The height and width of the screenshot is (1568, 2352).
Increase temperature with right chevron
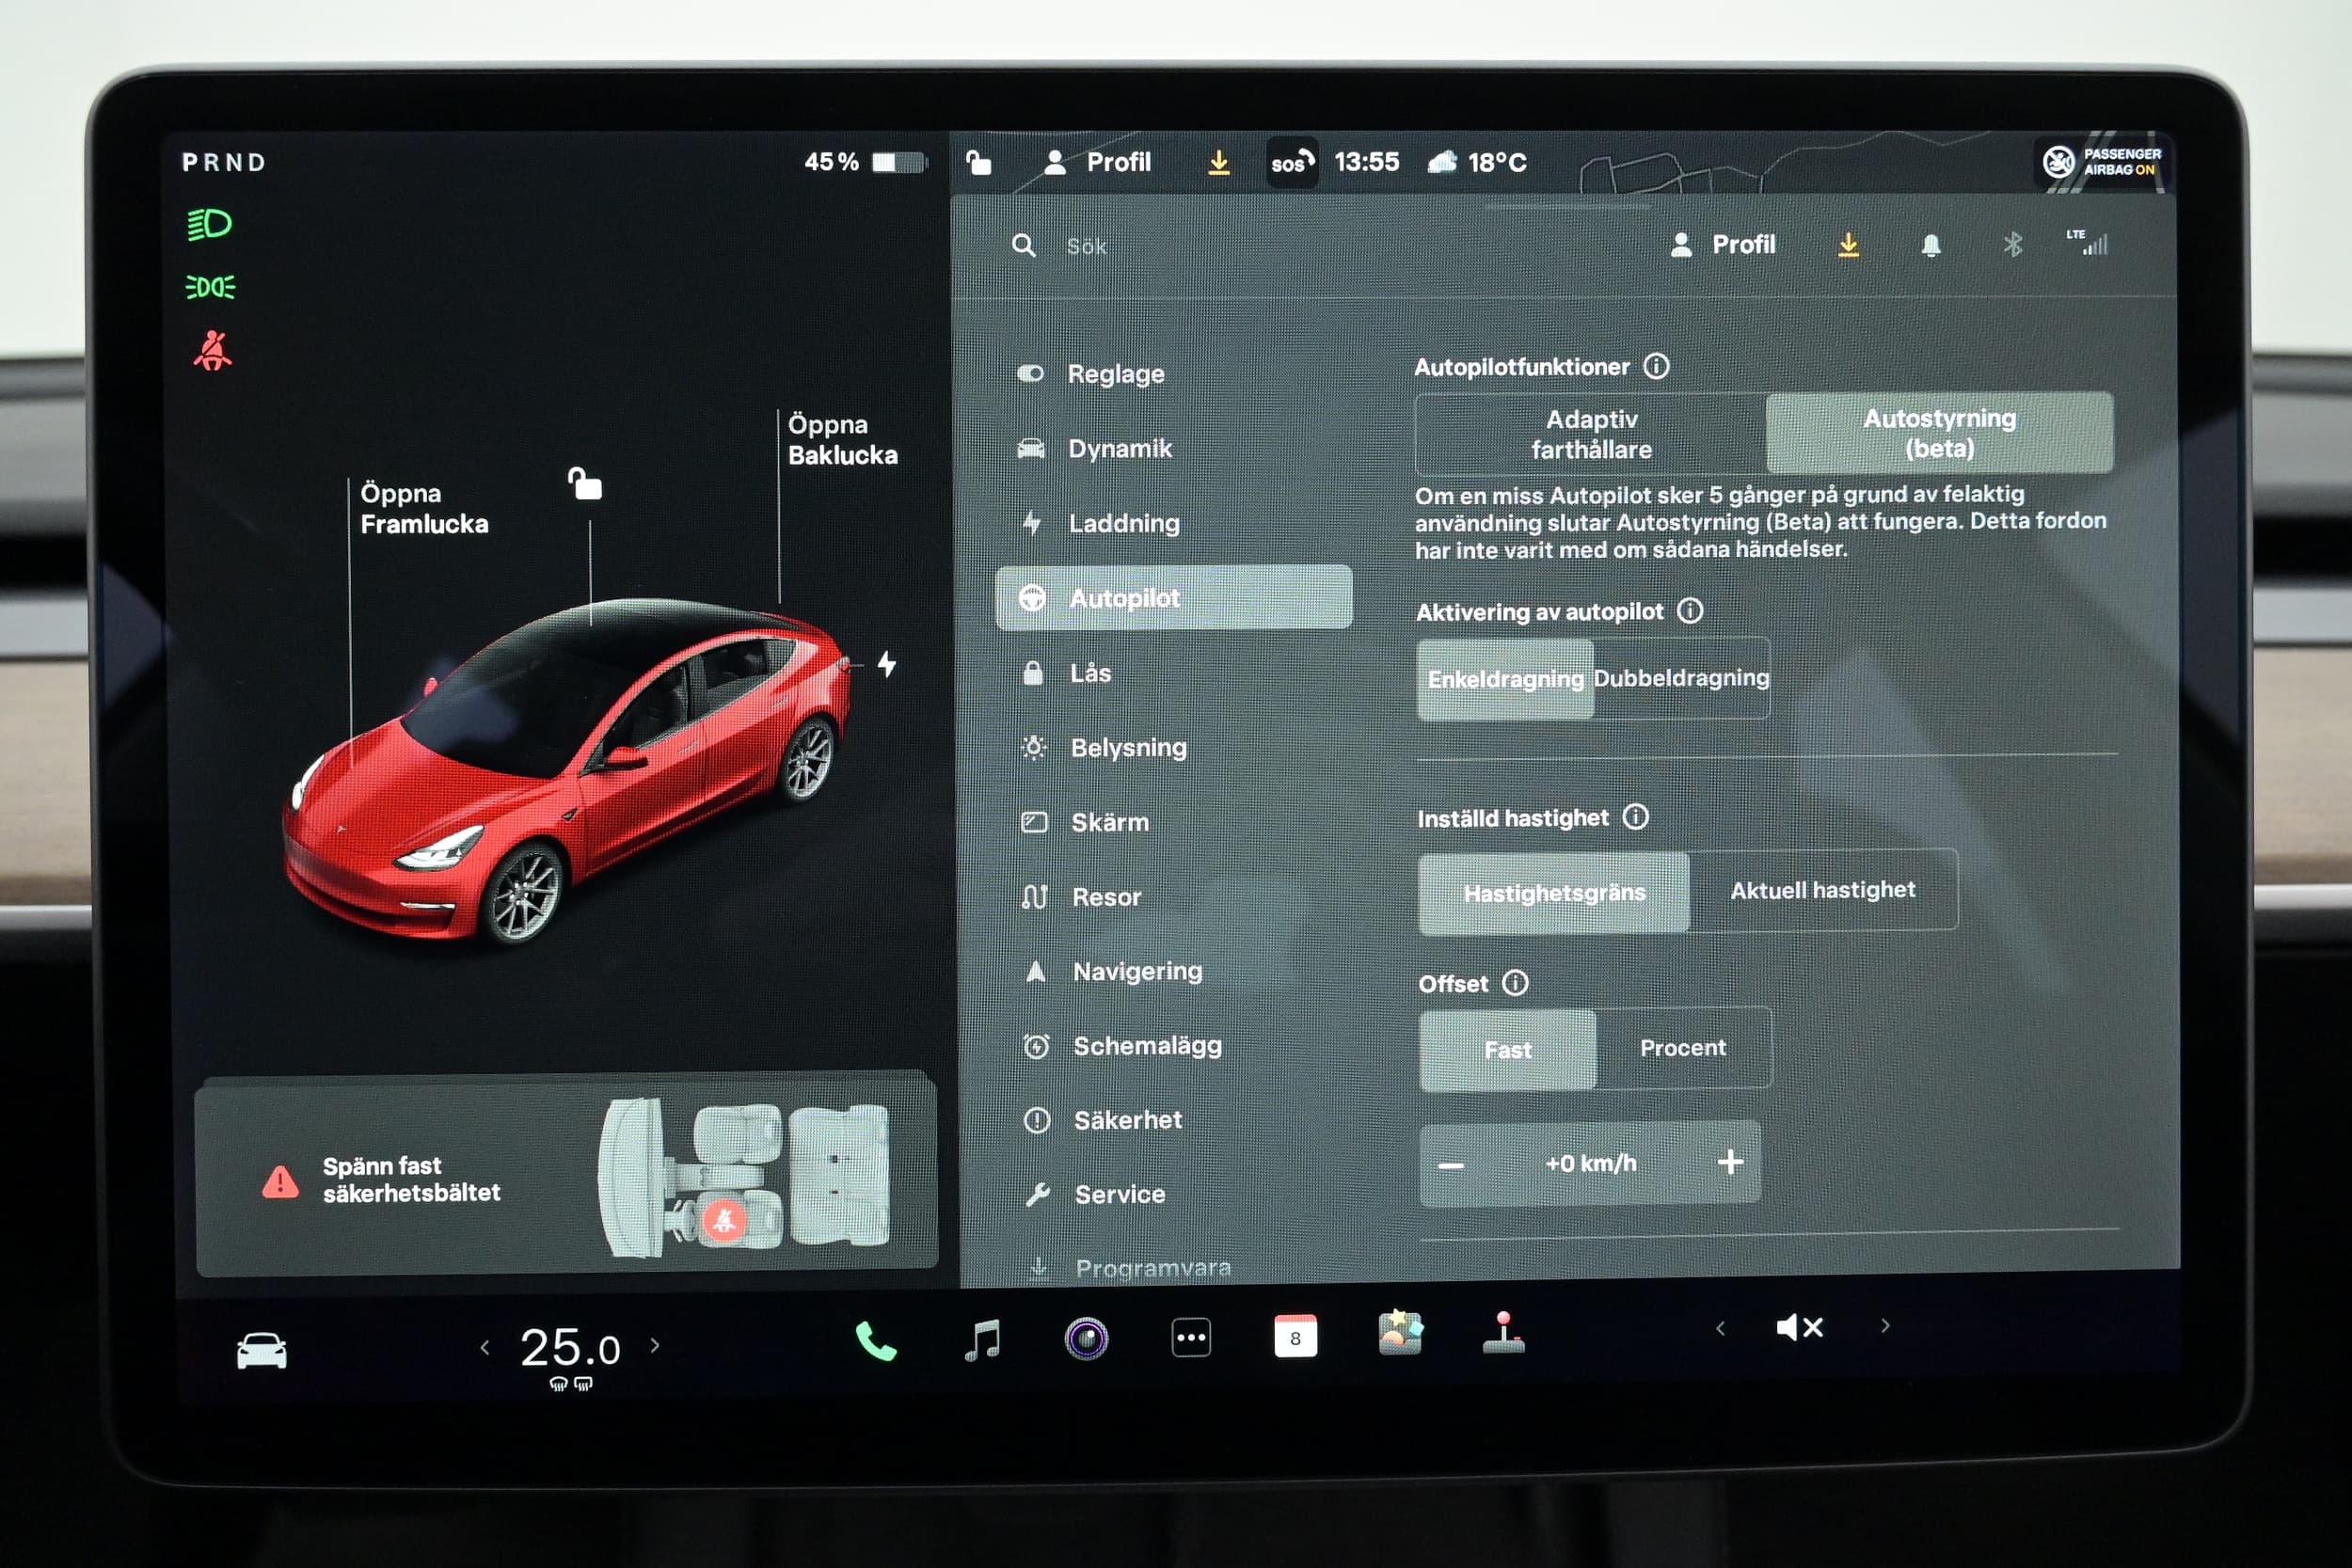point(655,1346)
